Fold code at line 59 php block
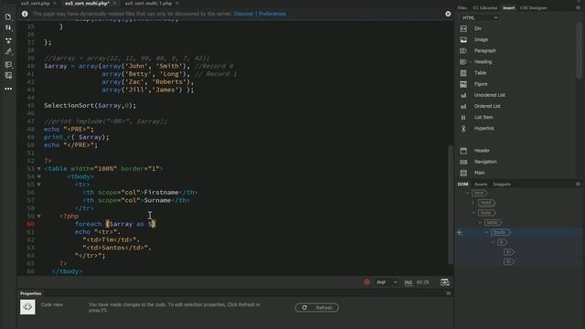Viewport: 585px width, 329px height. [38, 217]
